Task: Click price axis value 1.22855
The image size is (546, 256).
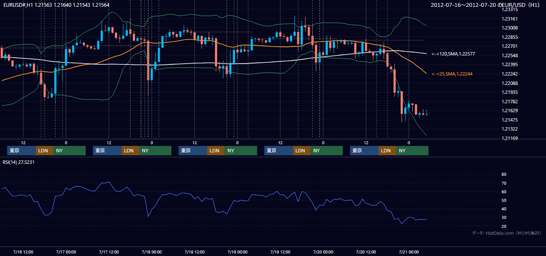Action: coord(510,37)
